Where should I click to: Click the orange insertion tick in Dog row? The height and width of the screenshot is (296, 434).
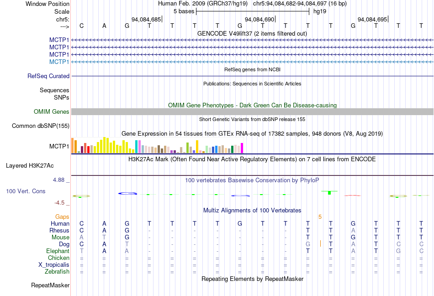click(x=320, y=244)
